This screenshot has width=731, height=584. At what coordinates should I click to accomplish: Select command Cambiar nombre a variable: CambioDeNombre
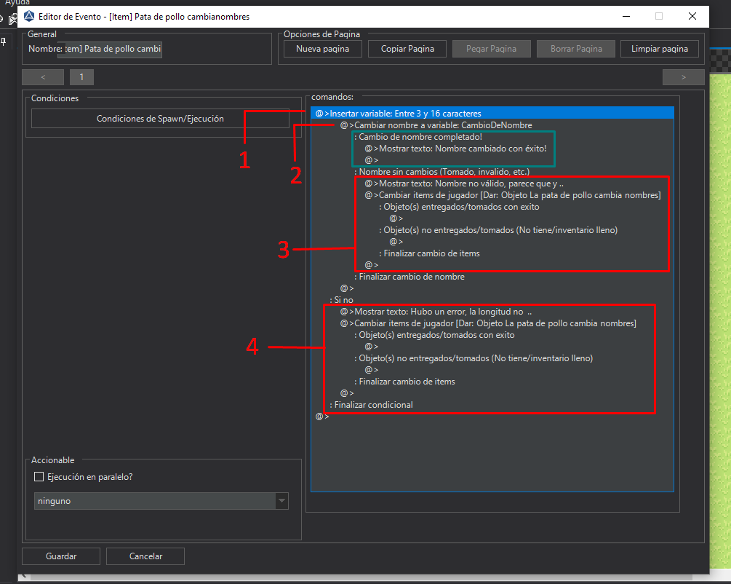pyautogui.click(x=436, y=125)
